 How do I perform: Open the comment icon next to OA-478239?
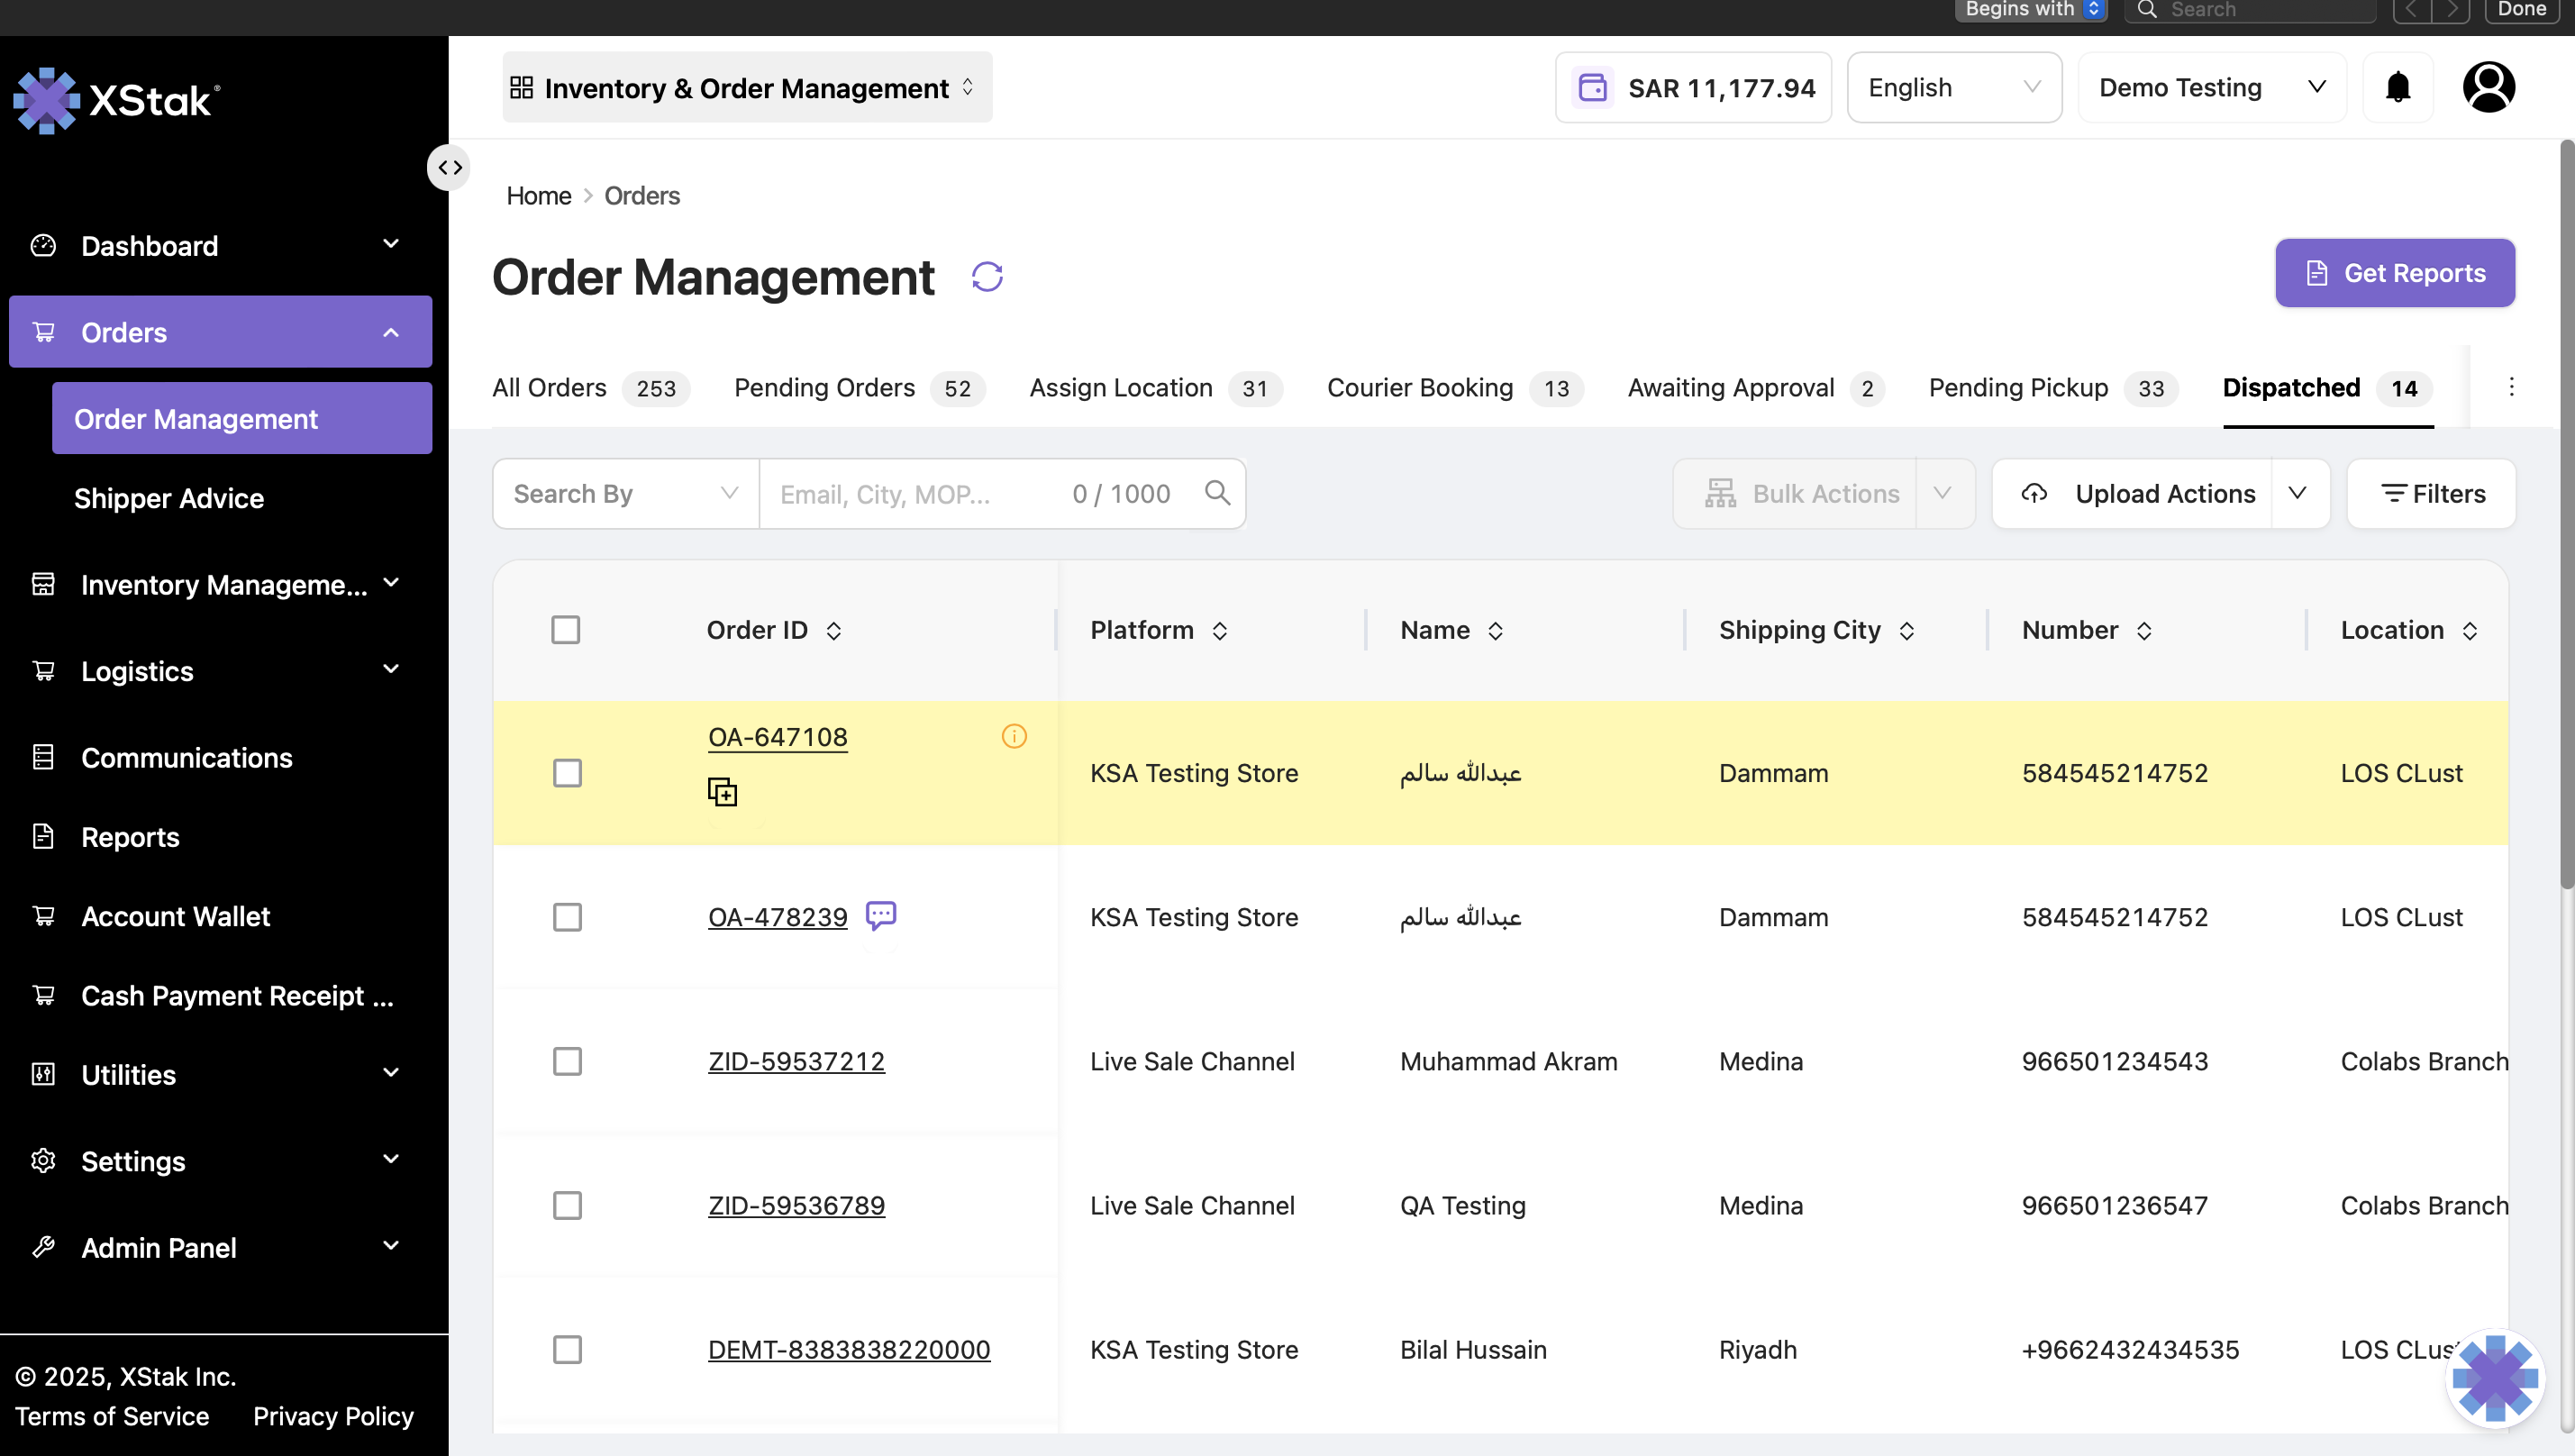point(881,915)
